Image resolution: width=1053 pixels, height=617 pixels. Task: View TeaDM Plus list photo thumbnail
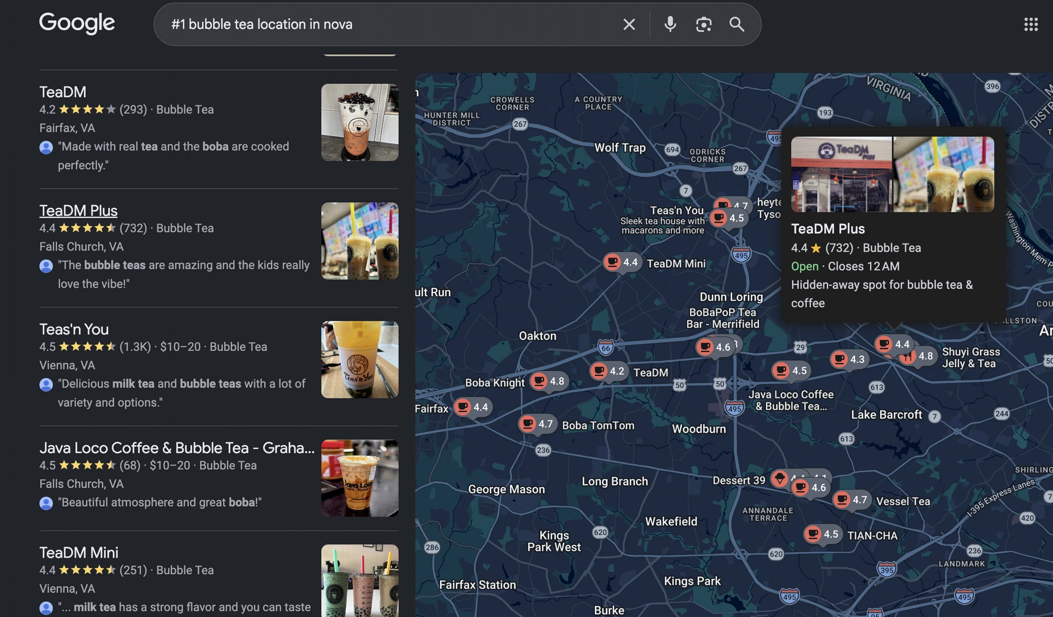pyautogui.click(x=360, y=241)
